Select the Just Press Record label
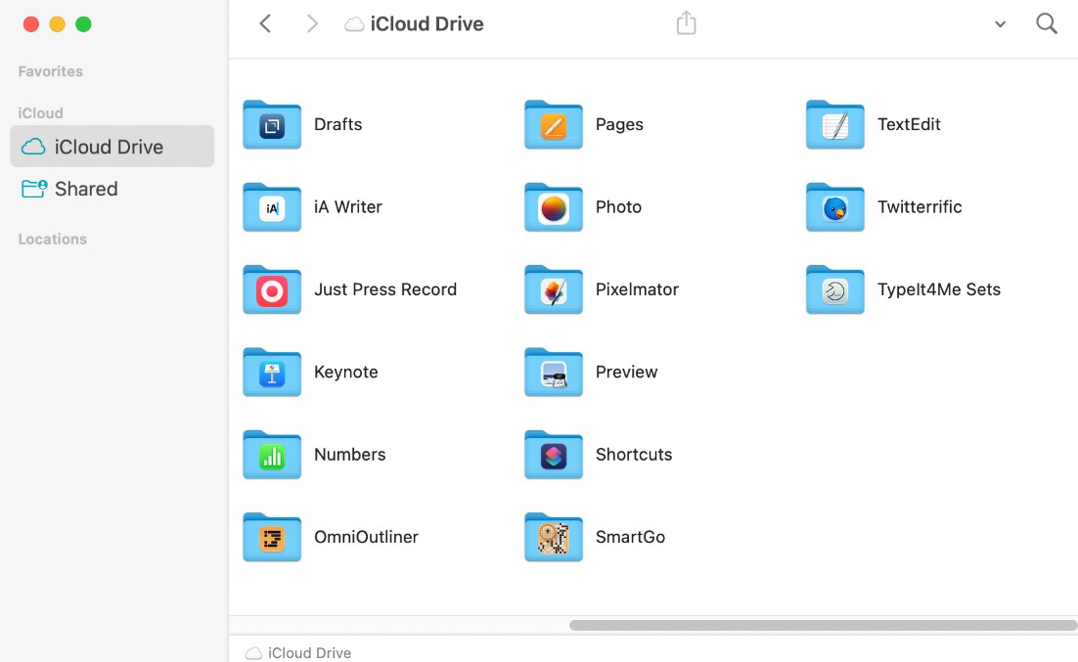1078x662 pixels. 385,289
